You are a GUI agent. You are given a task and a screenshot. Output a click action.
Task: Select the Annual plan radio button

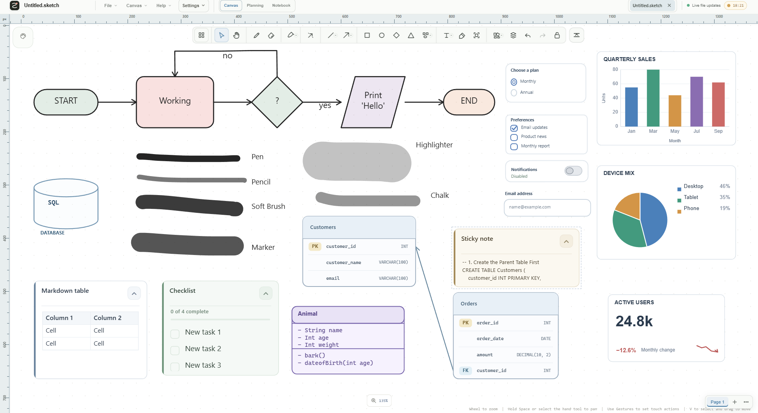click(514, 93)
